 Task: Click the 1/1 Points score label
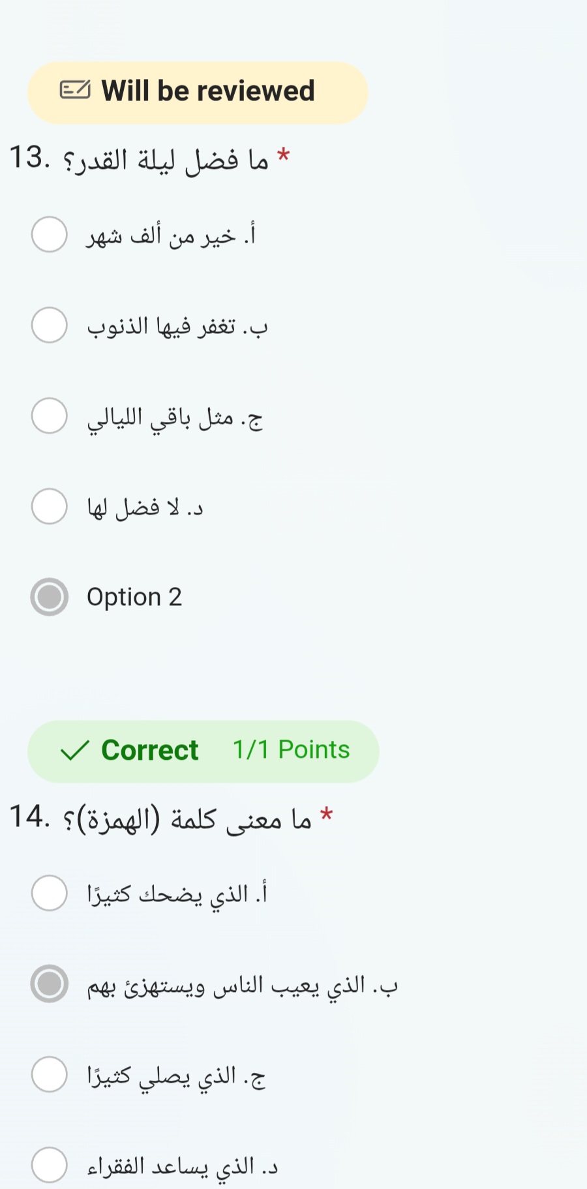point(291,750)
